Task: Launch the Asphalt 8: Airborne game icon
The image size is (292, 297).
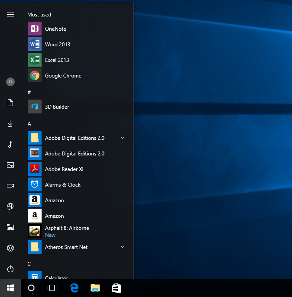Action: coord(35,231)
